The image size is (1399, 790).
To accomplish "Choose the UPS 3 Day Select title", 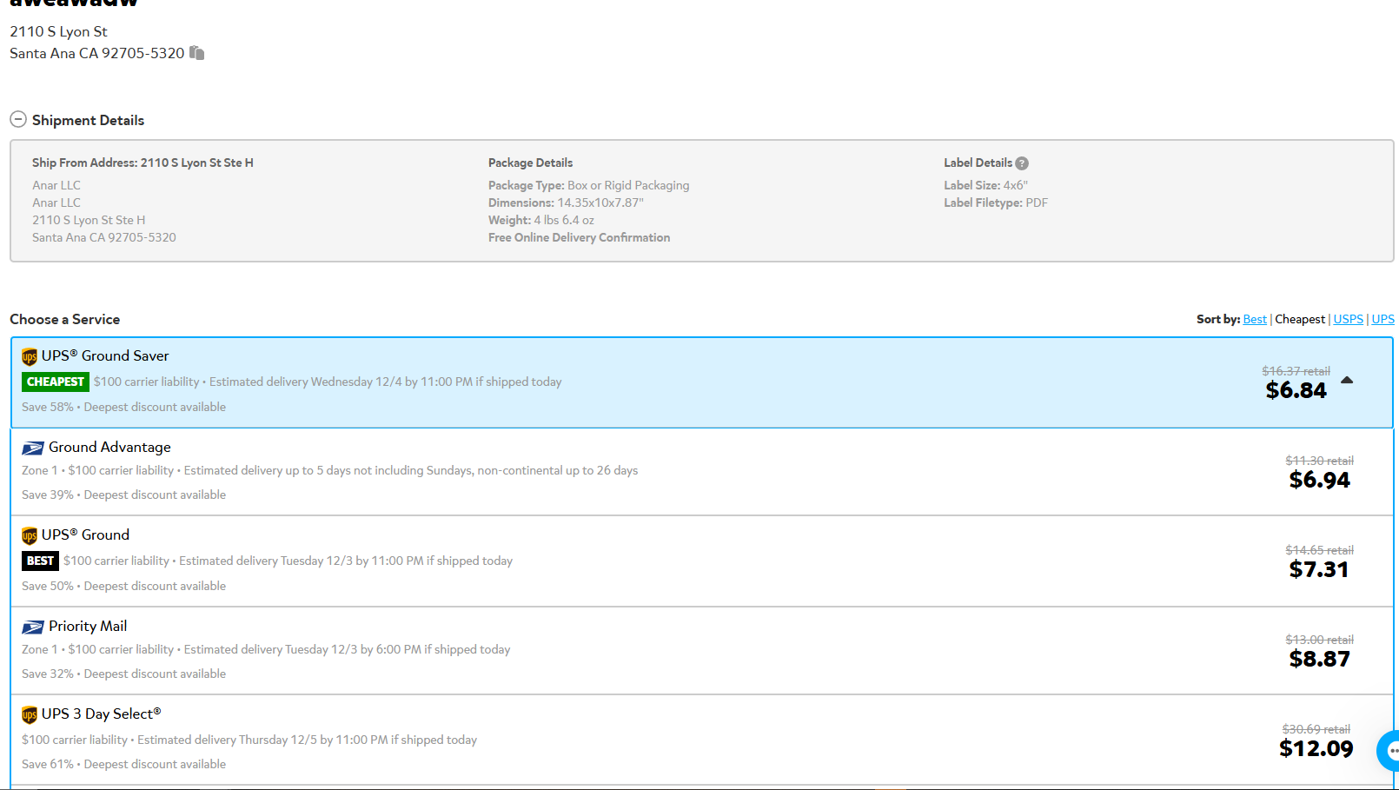I will [101, 714].
